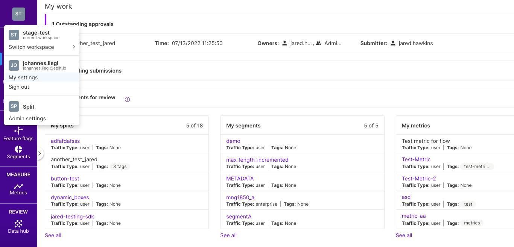
Task: Open the jared-testing-sdk split
Action: [x=73, y=217]
